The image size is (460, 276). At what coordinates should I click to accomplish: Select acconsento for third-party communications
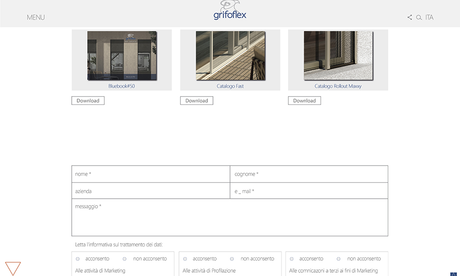point(292,259)
